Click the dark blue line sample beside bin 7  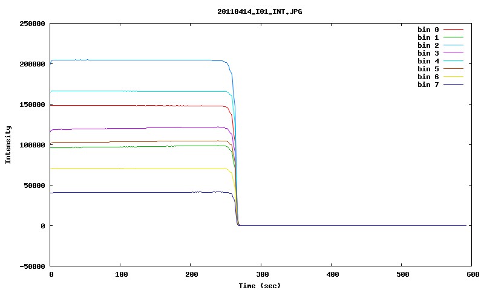453,85
